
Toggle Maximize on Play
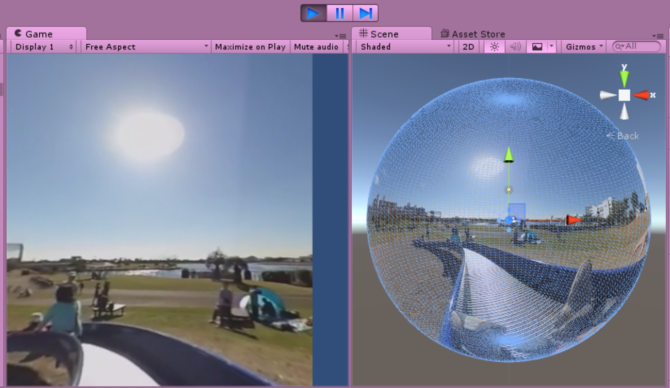[x=250, y=47]
